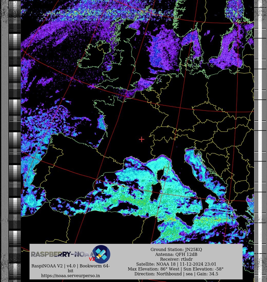
Task: Click the Receiver rtlsdr line
Action: [176, 259]
